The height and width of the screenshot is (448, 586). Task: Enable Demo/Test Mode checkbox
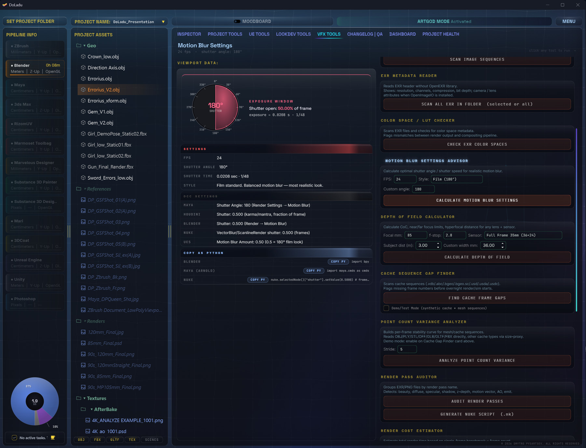(386, 308)
